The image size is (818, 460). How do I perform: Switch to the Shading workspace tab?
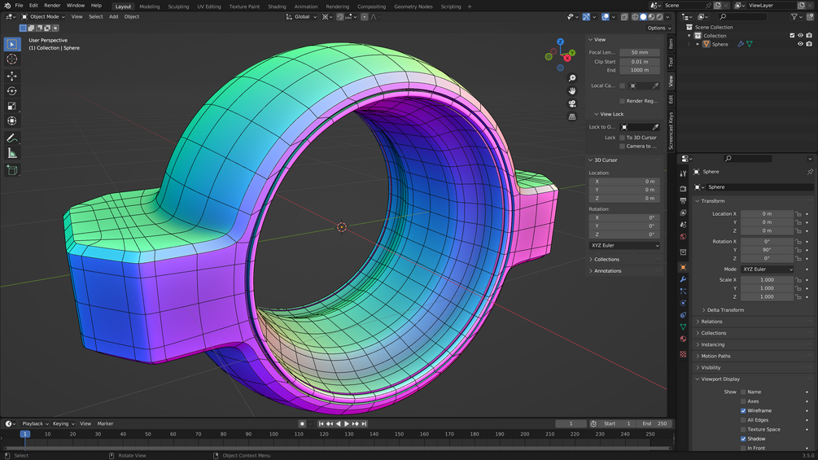point(277,7)
